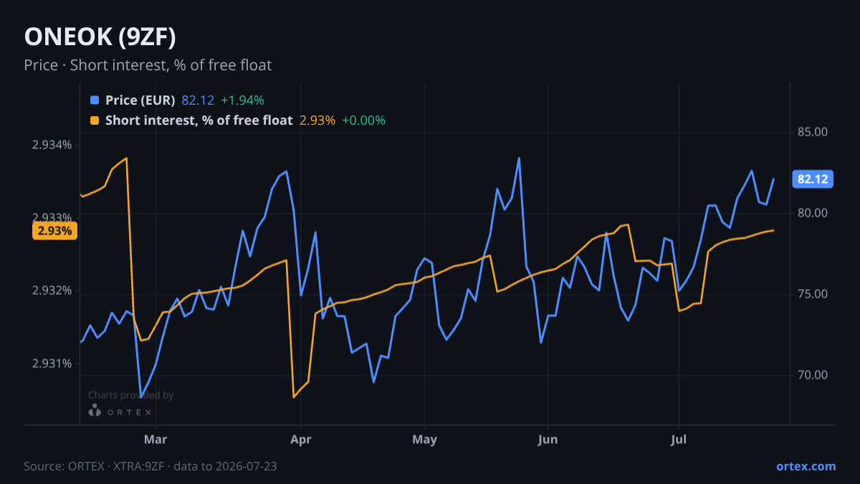Click the 2.933% left axis label
This screenshot has height=484, width=860.
point(52,218)
